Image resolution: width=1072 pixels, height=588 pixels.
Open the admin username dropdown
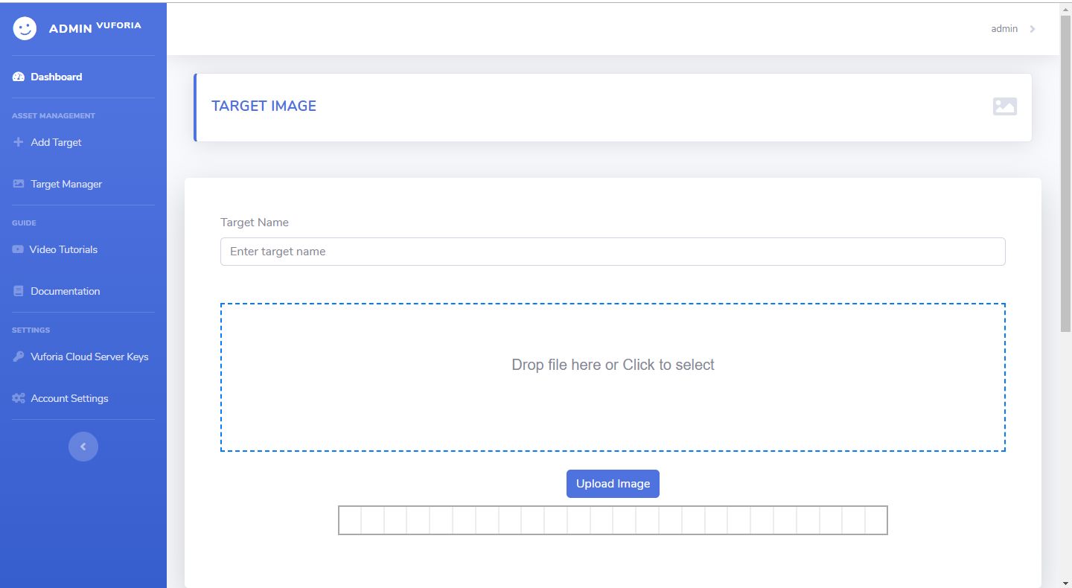[1004, 29]
